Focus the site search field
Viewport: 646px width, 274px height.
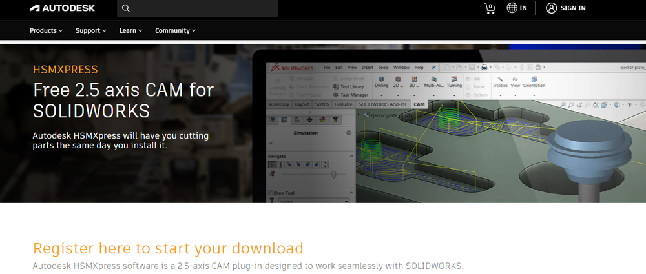click(x=197, y=8)
